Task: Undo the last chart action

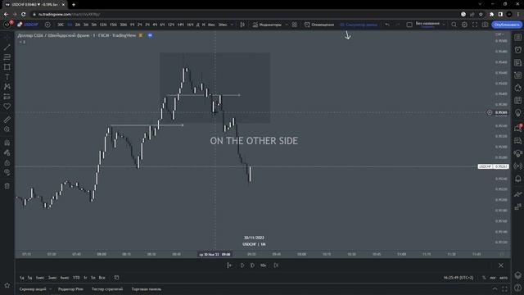Action: click(x=387, y=25)
